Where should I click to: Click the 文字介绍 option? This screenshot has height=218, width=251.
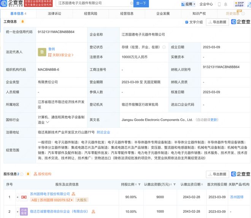tap(194, 22)
